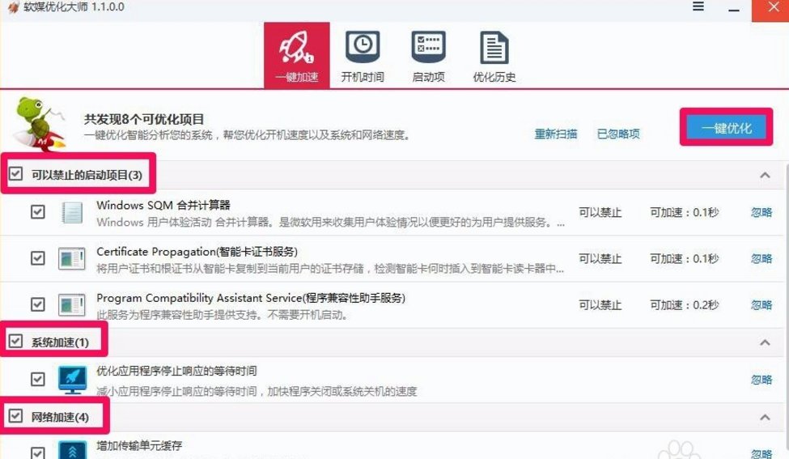This screenshot has width=789, height=459.
Task: Uncheck Certificate Propagation checkbox
Action: click(x=38, y=258)
